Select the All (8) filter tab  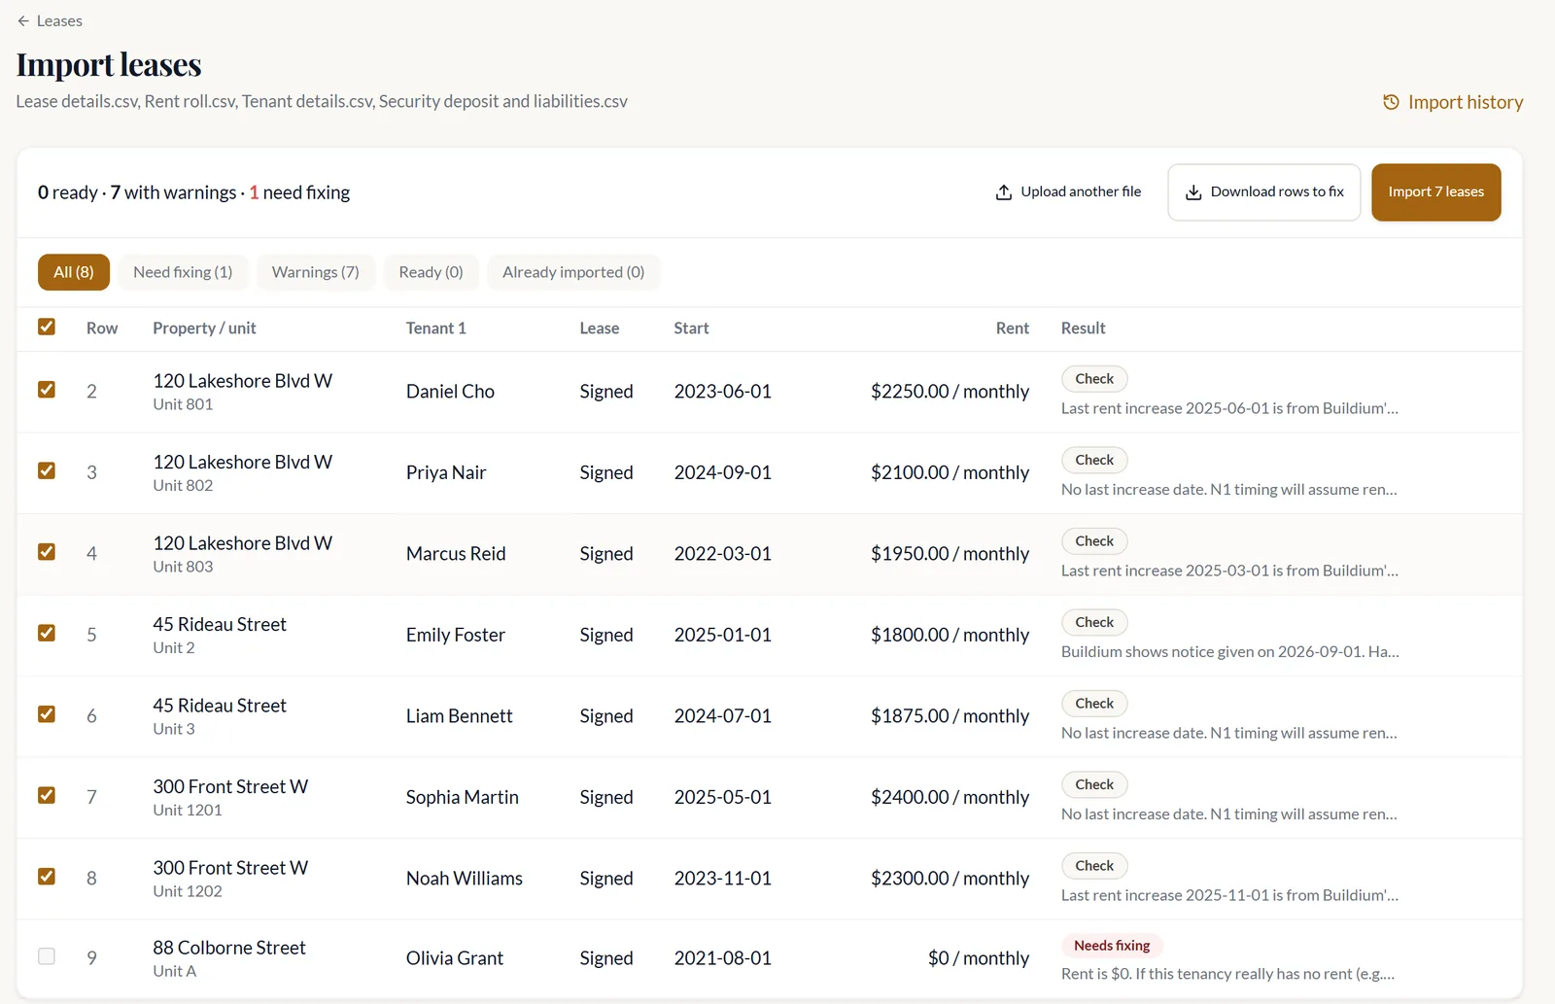(x=74, y=272)
